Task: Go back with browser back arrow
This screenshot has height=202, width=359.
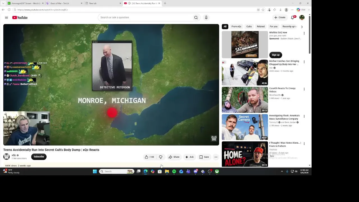Action: click(3, 10)
